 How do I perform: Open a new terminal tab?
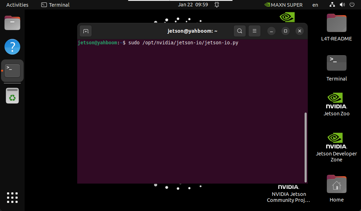coord(86,31)
